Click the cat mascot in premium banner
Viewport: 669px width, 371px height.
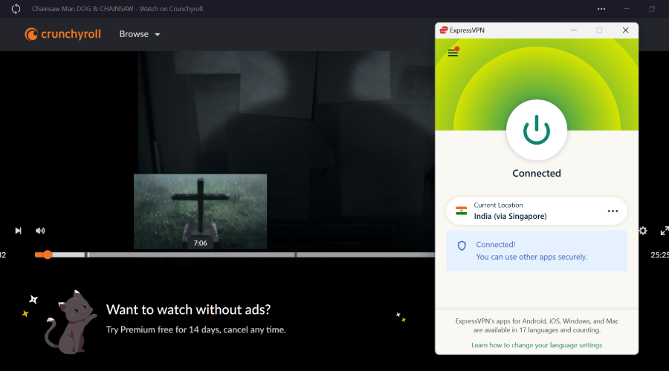pos(71,322)
